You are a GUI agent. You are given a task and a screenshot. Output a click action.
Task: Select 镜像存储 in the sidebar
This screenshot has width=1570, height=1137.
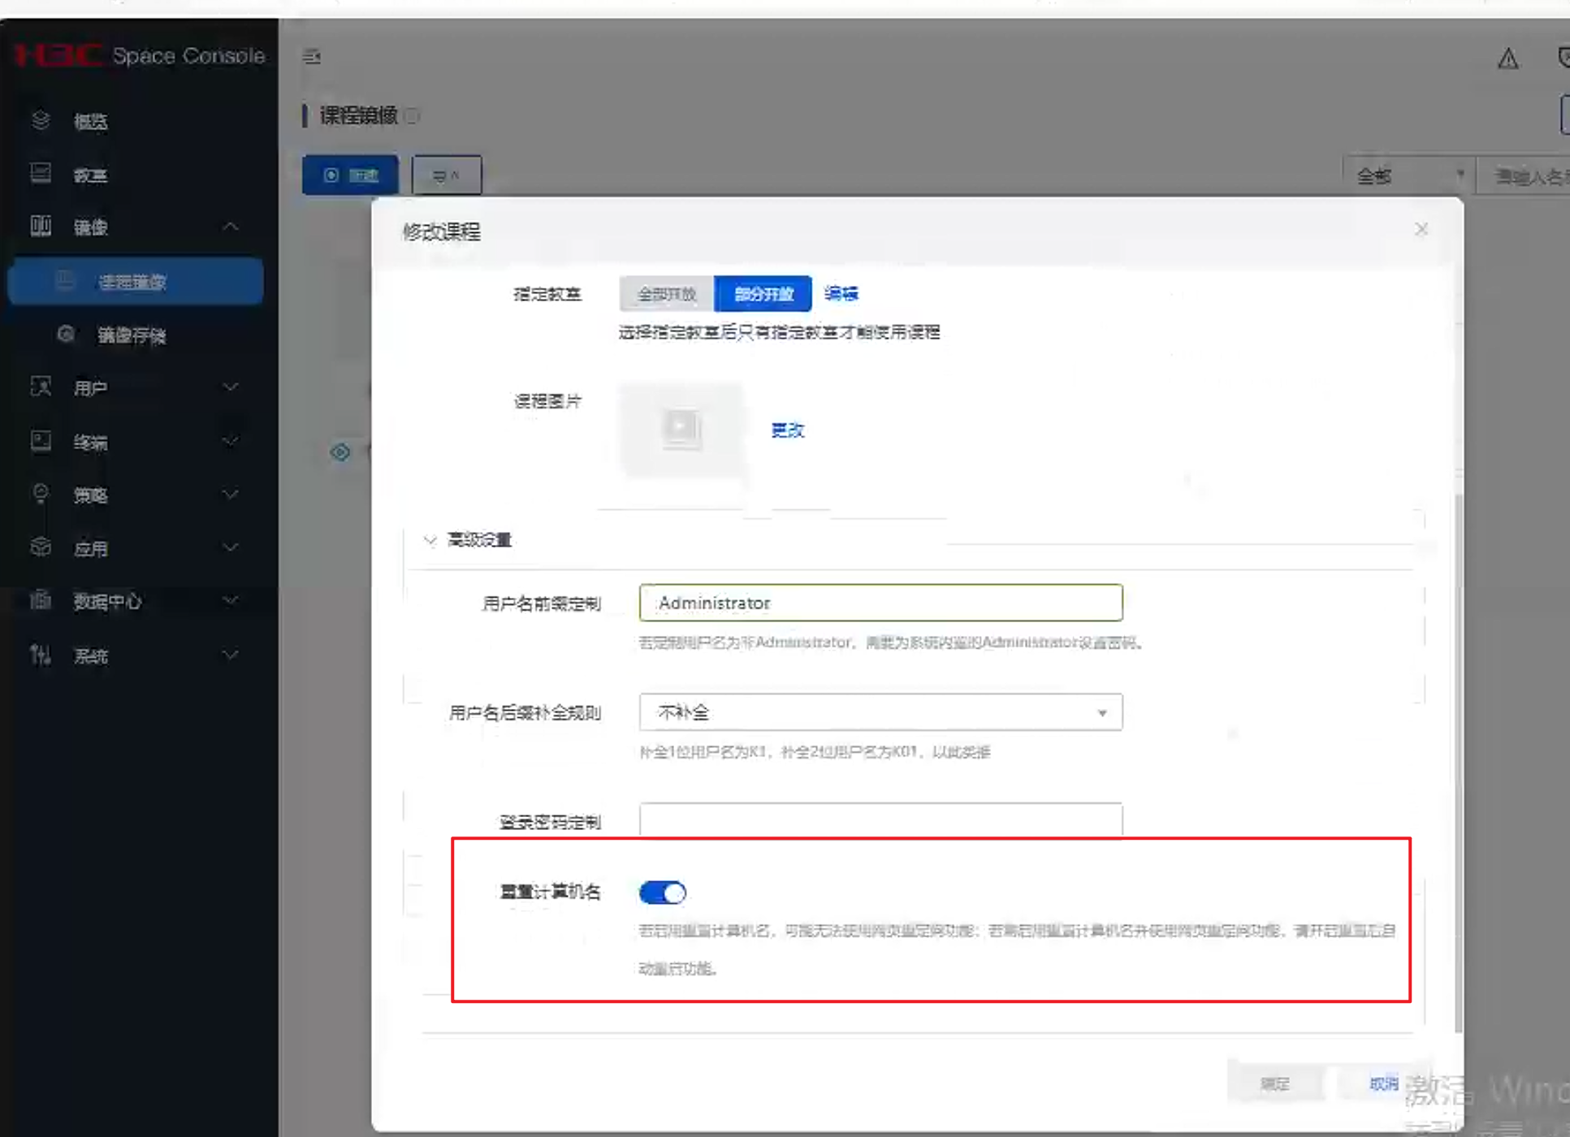132,335
